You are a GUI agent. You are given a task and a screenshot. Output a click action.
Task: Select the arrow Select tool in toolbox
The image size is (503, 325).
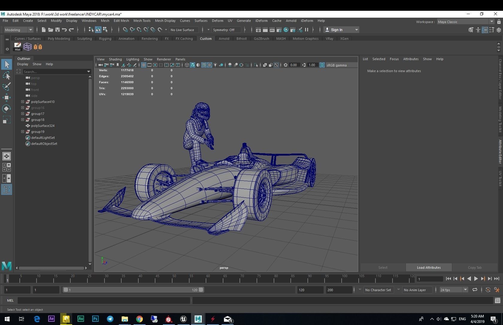point(7,64)
